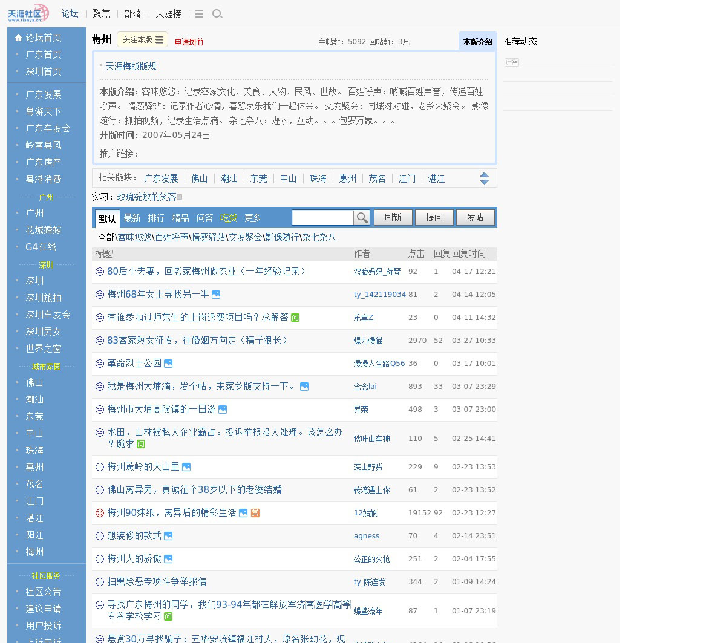Click the orange award badge after 梅州90妹纸 post

[x=255, y=513]
